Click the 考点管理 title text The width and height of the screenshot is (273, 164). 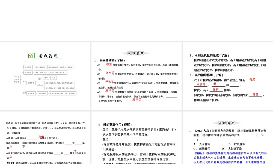48,56
